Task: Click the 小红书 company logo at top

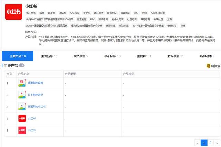Action: coord(13,12)
